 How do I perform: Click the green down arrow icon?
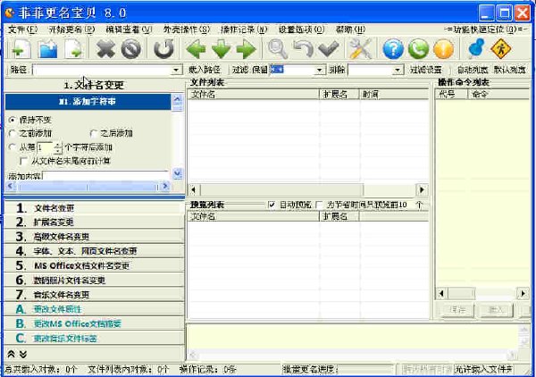[x=222, y=49]
